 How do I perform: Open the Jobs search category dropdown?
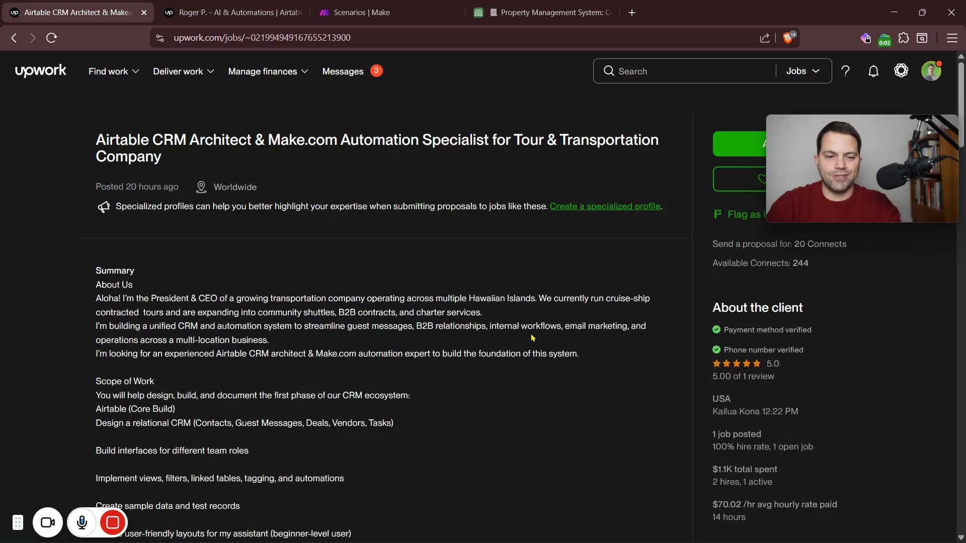pyautogui.click(x=803, y=71)
